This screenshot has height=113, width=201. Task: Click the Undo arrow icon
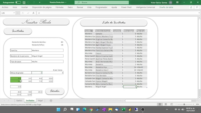[x=28, y=2]
